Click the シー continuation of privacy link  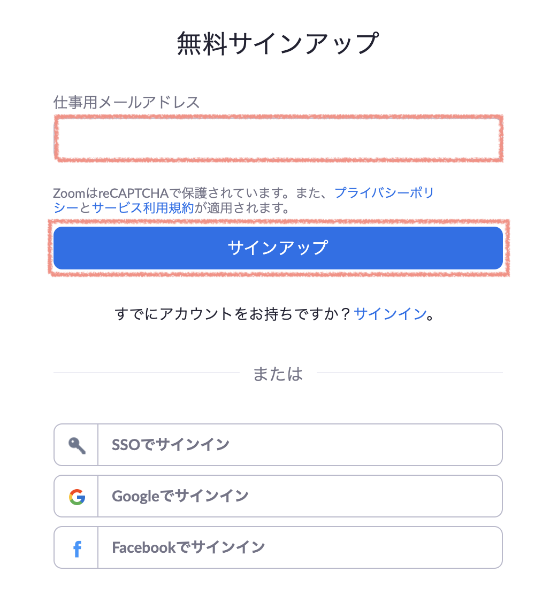click(66, 207)
